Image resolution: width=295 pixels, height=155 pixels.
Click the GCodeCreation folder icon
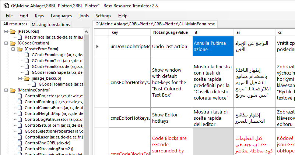(13, 43)
